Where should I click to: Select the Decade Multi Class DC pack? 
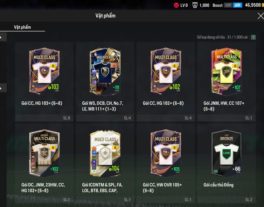pos(44,163)
